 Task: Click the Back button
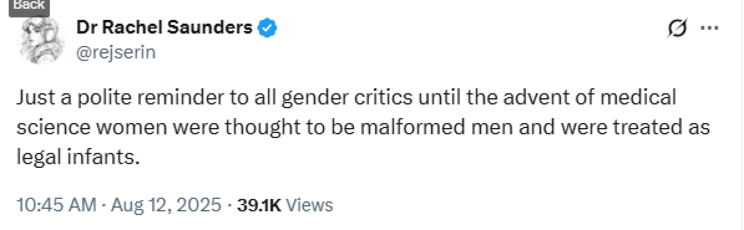click(29, 7)
